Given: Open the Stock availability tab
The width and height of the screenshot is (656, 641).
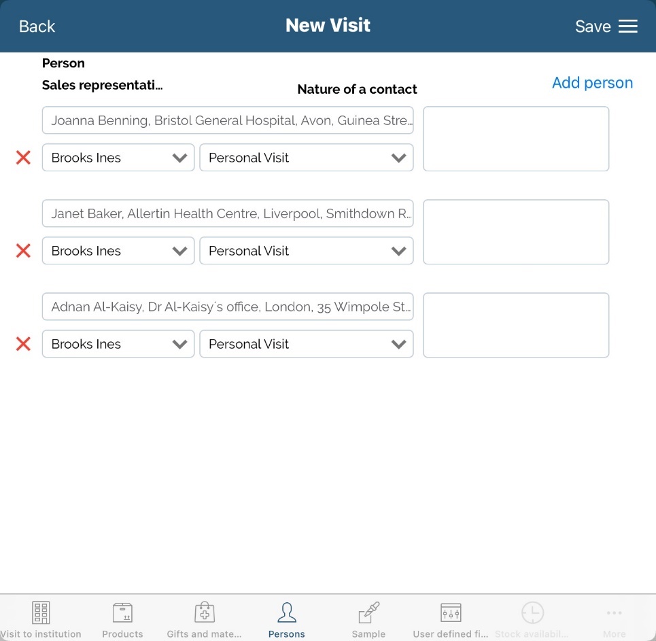Looking at the screenshot, I should coord(532,619).
